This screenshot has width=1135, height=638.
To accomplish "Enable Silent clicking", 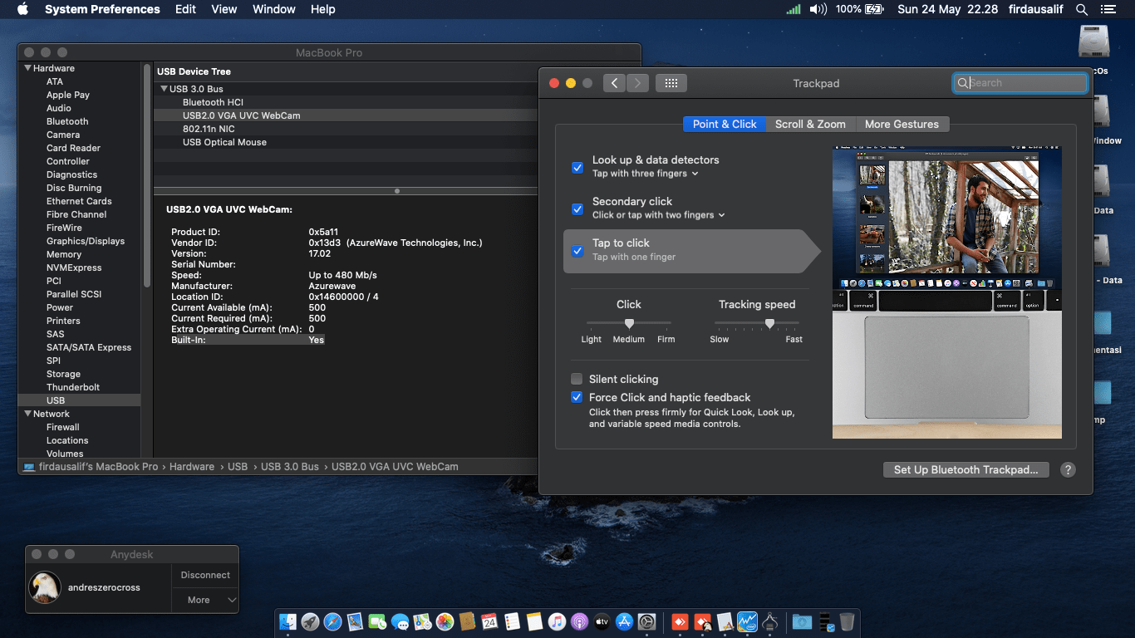I will click(x=577, y=379).
